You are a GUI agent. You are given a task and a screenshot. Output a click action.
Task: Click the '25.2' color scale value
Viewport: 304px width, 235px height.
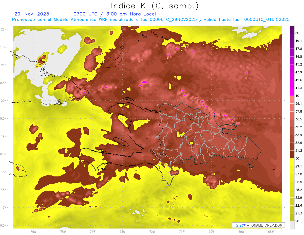299,190
